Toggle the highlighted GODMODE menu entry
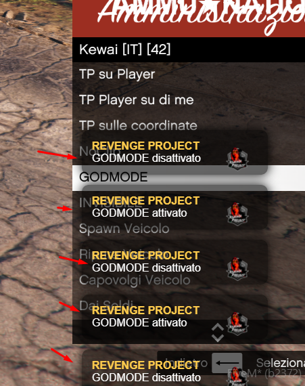The image size is (305, 386). click(x=189, y=177)
